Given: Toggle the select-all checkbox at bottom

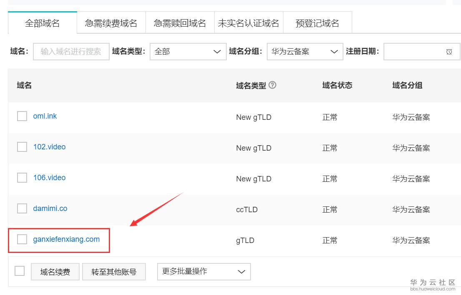Looking at the screenshot, I should coord(20,271).
